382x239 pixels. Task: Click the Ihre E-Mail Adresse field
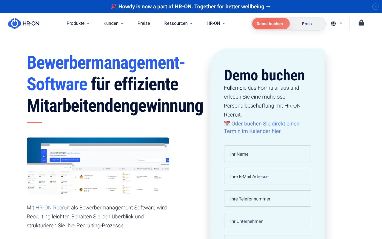click(267, 176)
